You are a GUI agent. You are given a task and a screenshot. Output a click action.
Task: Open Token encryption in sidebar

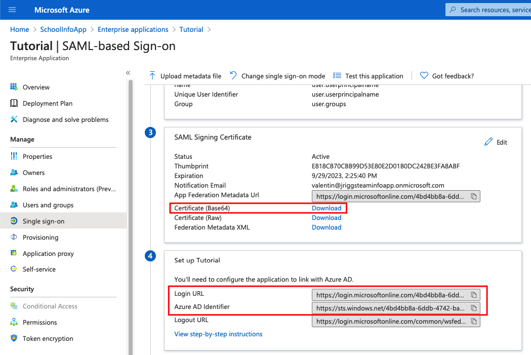(x=48, y=338)
